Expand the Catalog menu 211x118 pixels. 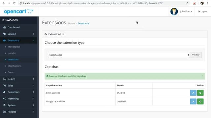[18, 34]
